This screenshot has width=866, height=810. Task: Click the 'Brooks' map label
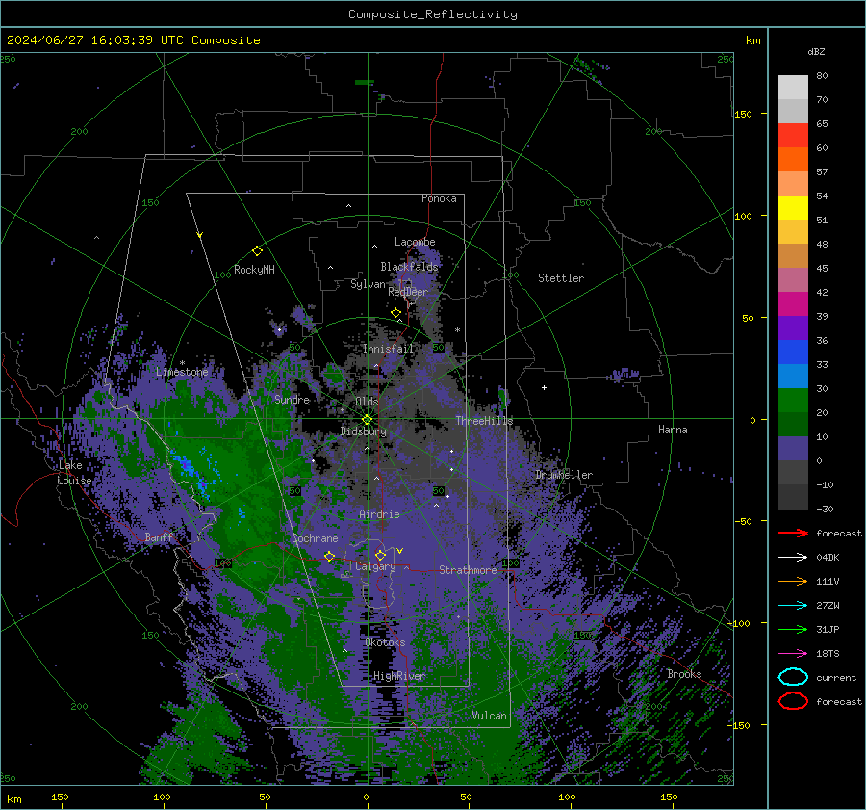coord(684,674)
